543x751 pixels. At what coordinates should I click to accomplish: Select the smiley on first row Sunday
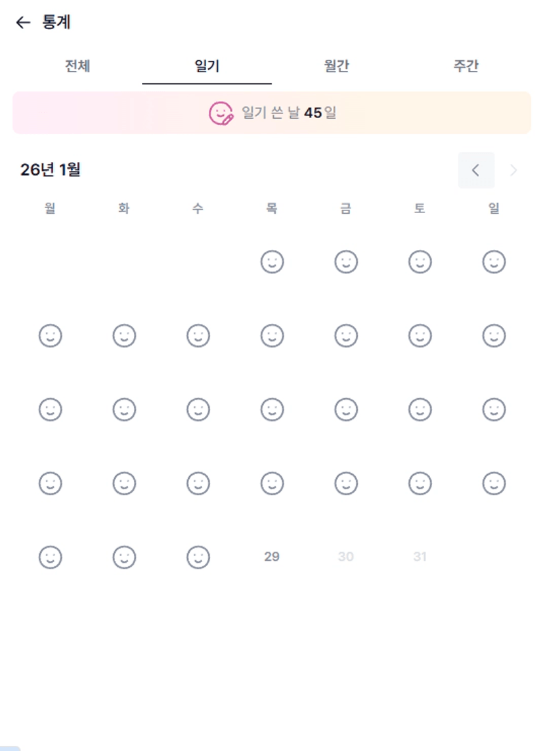[x=494, y=262]
